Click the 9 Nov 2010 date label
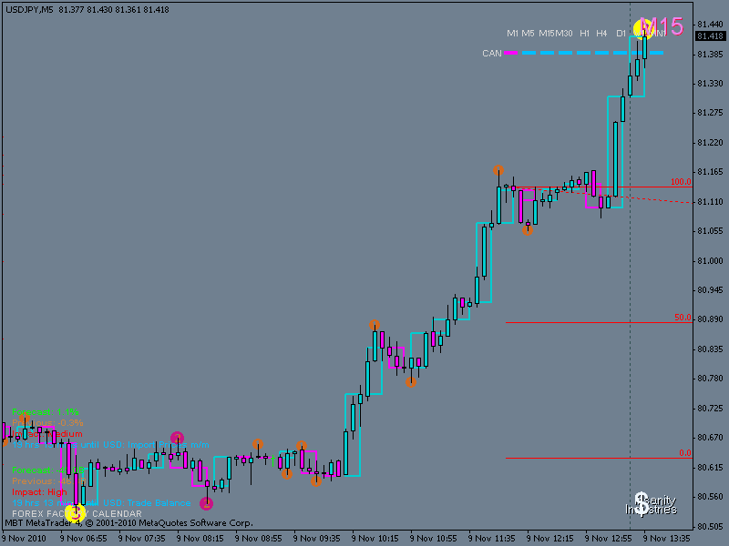 tap(25, 539)
